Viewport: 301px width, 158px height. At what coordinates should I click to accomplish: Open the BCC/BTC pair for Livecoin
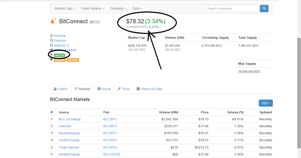pos(110,126)
